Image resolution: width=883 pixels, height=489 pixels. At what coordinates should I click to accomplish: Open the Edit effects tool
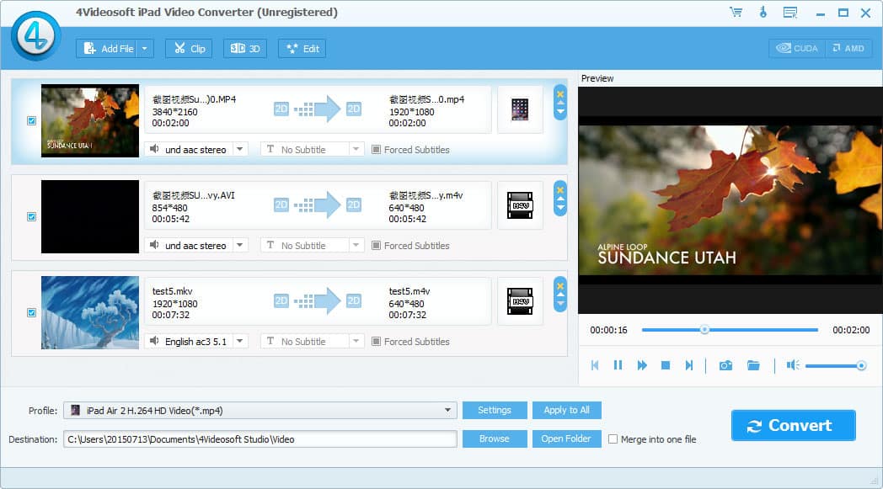pos(302,48)
